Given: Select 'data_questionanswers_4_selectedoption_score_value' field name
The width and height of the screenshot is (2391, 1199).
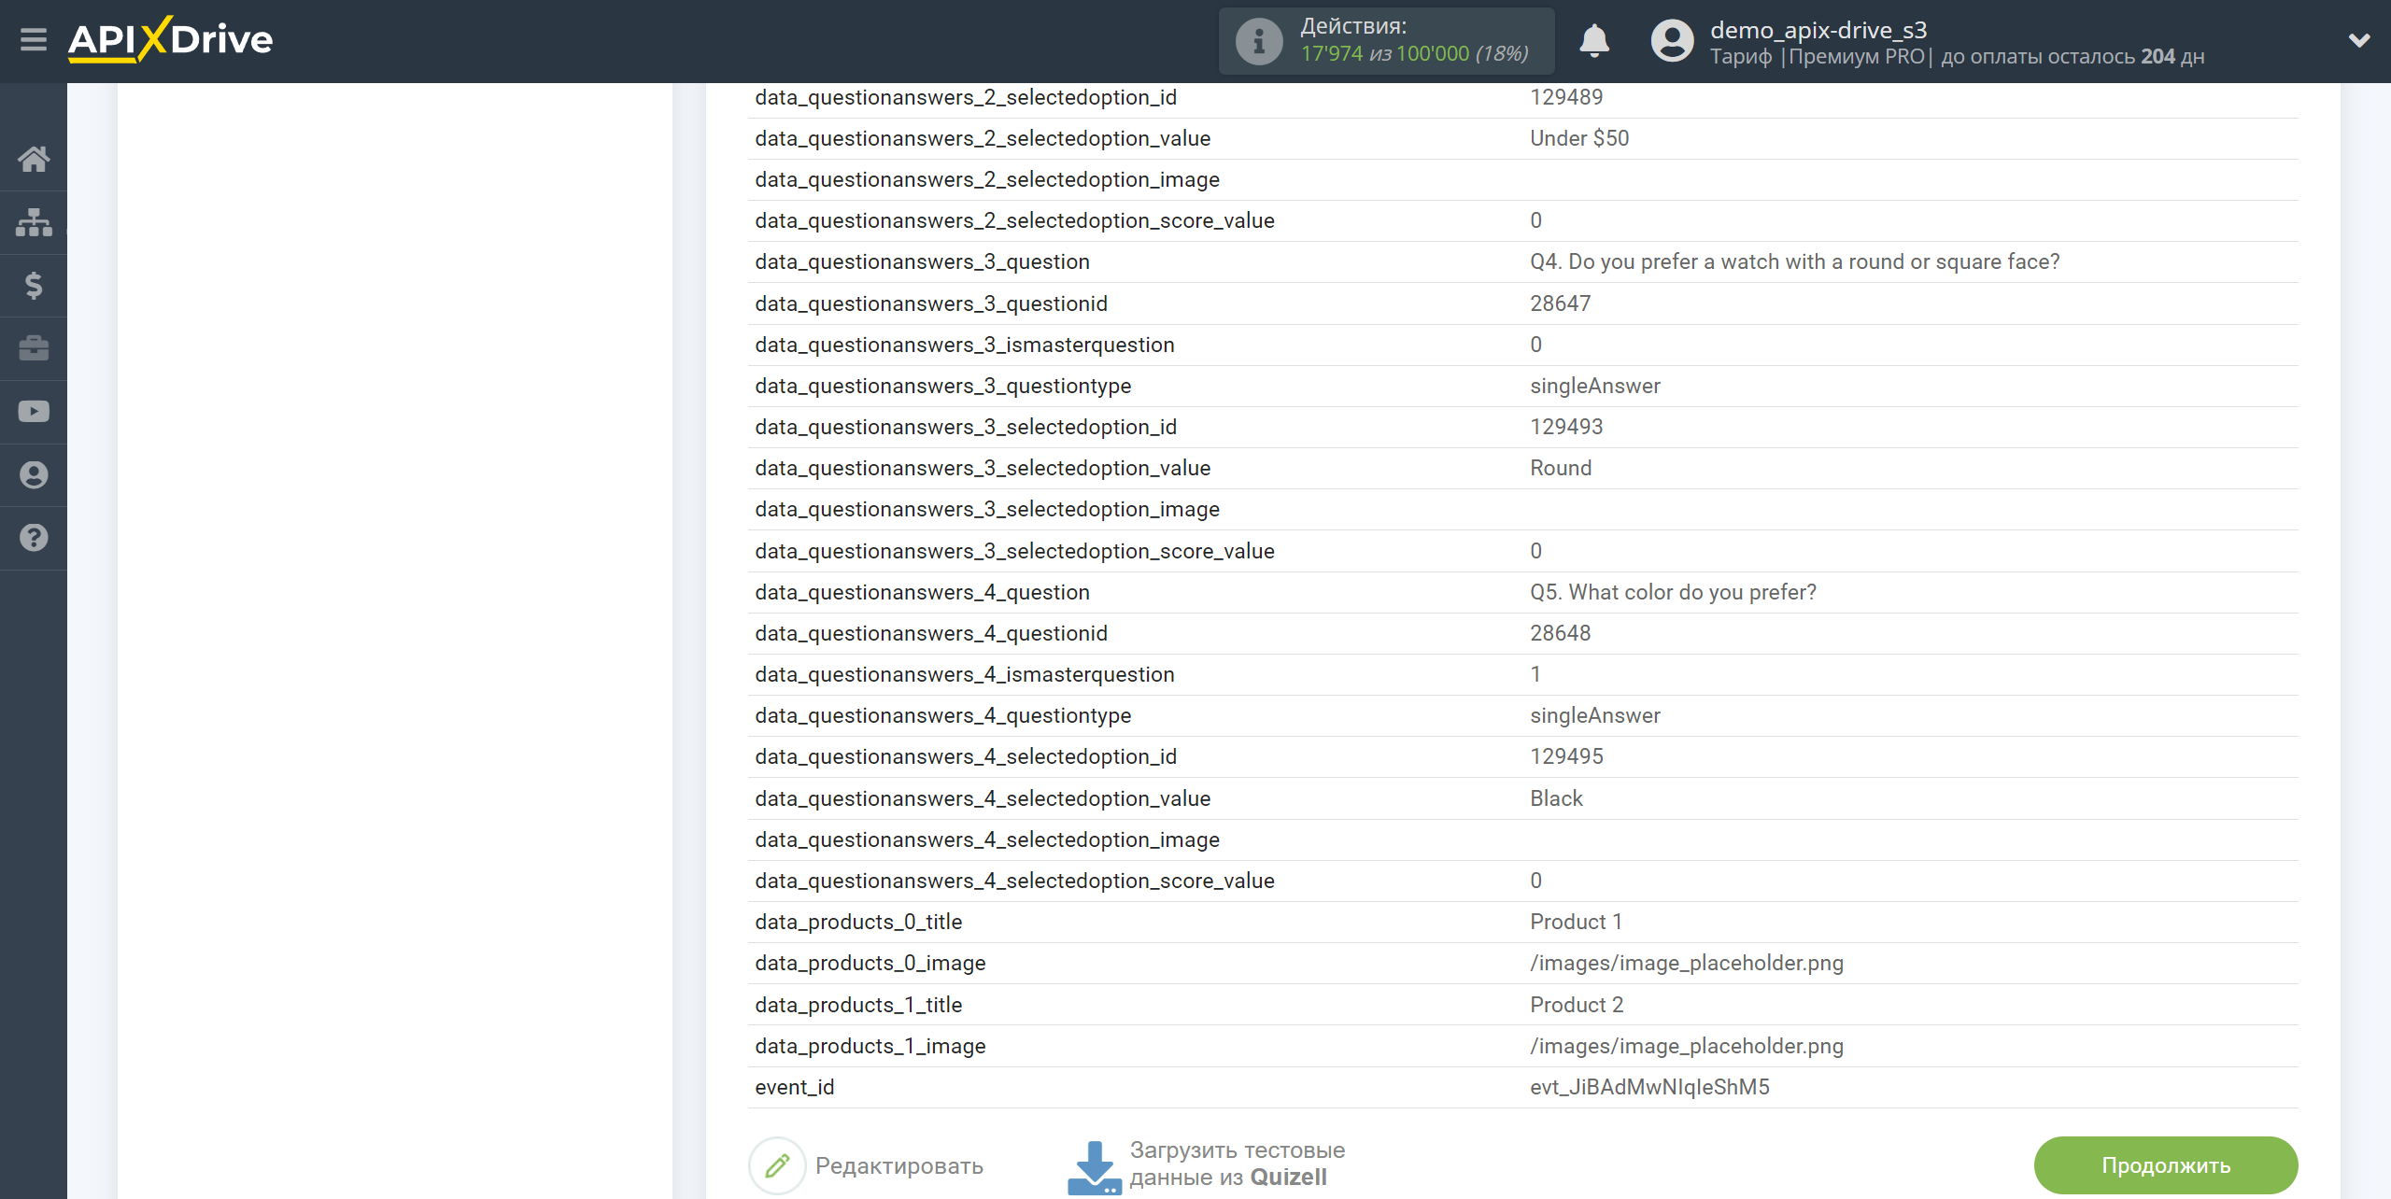Looking at the screenshot, I should pyautogui.click(x=1014, y=881).
